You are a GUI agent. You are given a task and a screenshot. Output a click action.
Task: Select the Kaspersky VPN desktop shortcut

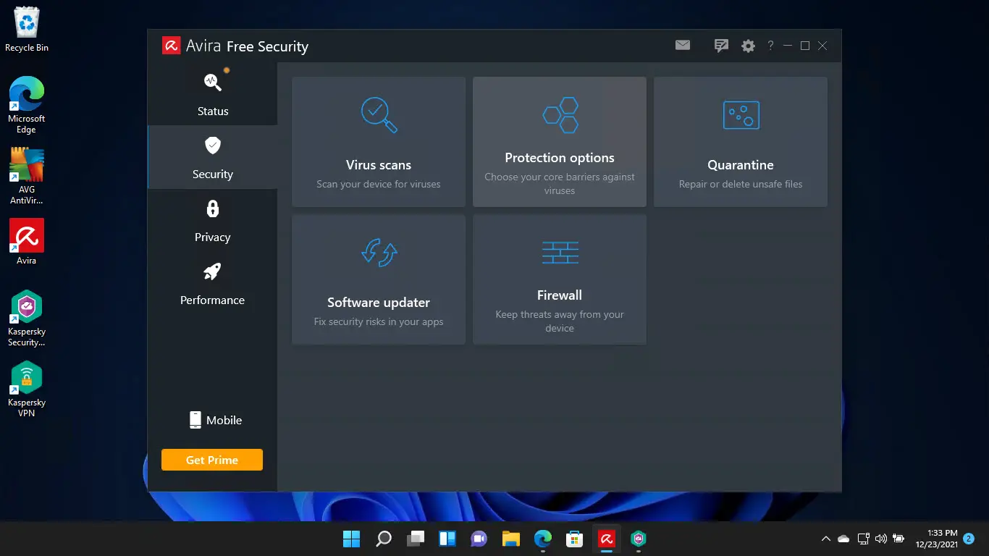(x=27, y=389)
